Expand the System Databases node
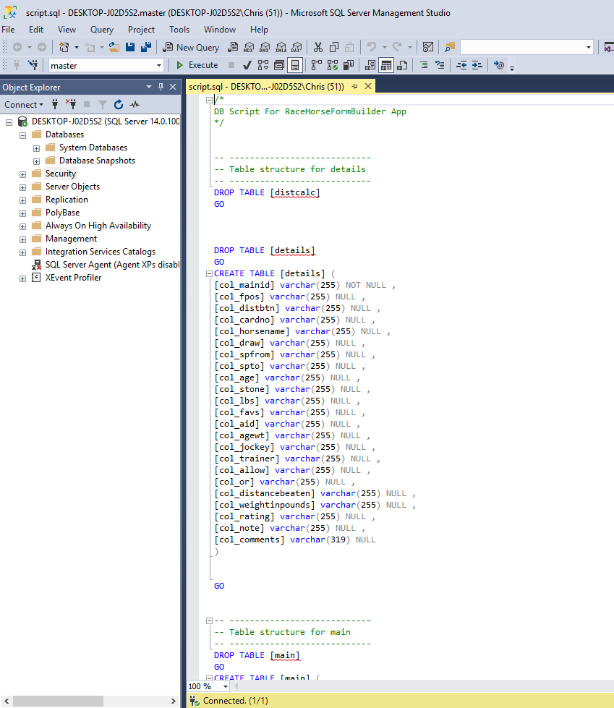614x708 pixels. coord(36,148)
